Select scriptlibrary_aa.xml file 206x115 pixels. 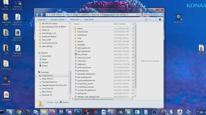click(85, 84)
